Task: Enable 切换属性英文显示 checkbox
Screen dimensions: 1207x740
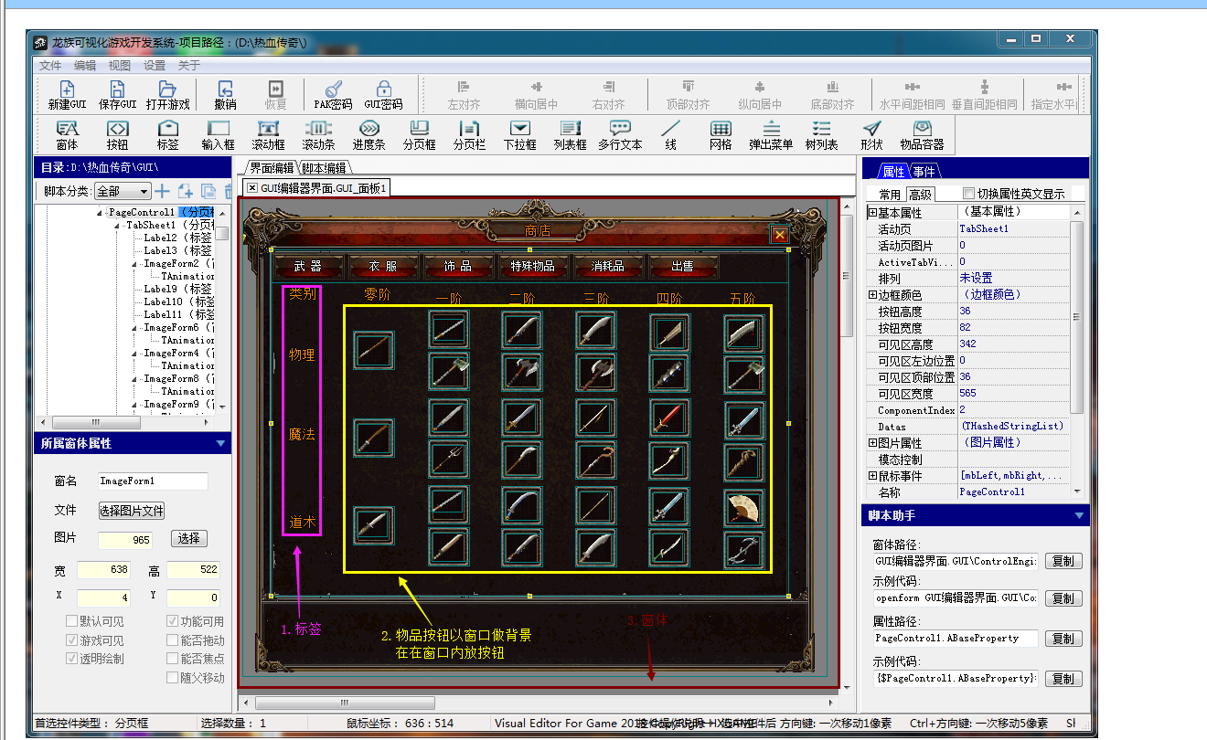Action: click(969, 194)
